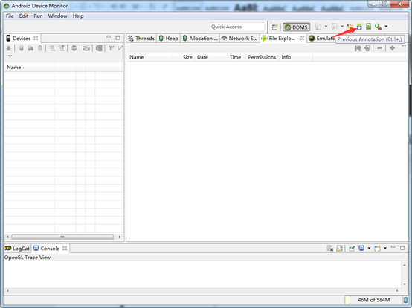Click Stop Process icon in Devices toolbar
Image resolution: width=412 pixels, height=308 pixels.
coord(74,48)
